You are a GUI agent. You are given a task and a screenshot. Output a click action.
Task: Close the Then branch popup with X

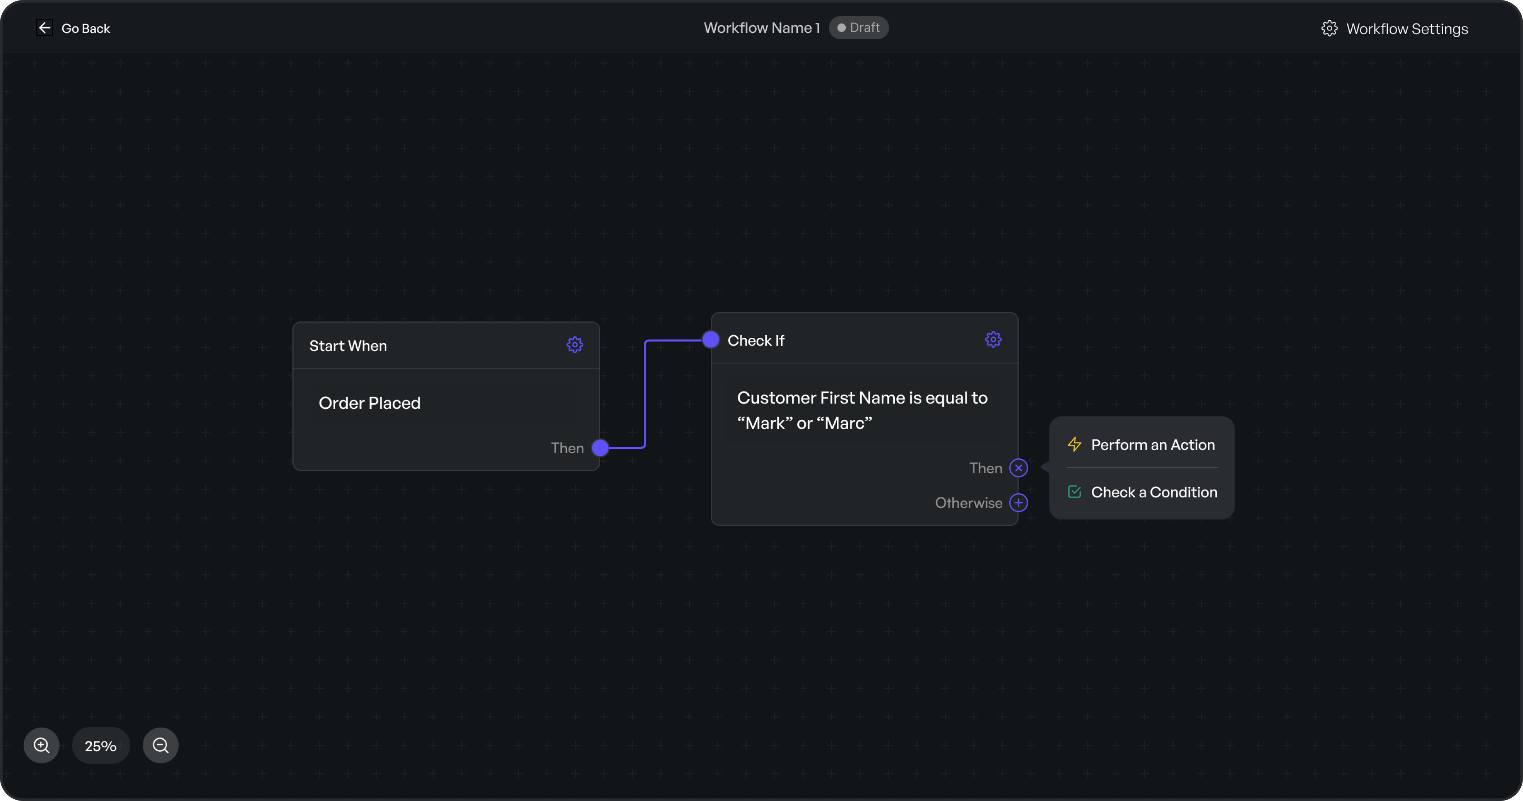tap(1018, 468)
